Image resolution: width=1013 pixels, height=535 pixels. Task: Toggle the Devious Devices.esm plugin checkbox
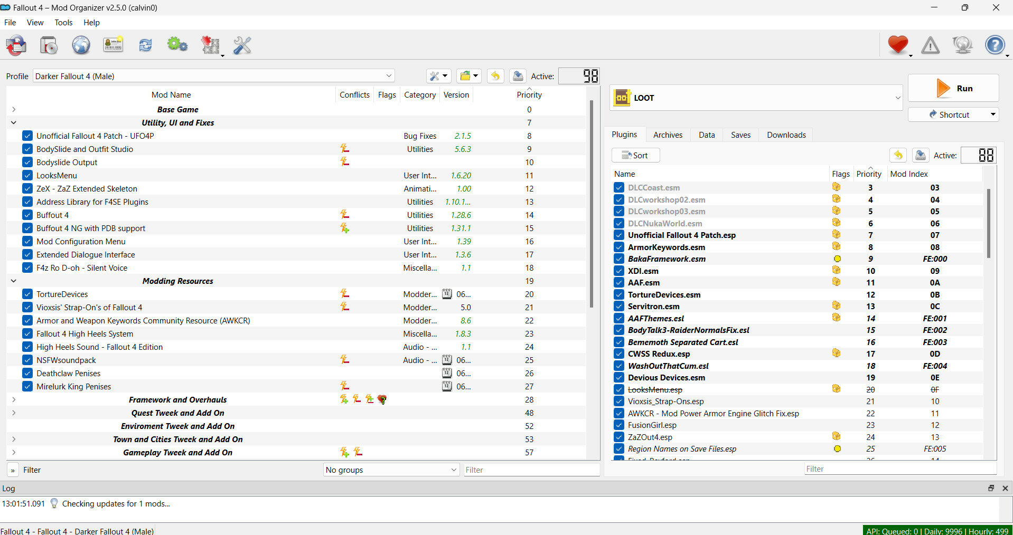[619, 377]
